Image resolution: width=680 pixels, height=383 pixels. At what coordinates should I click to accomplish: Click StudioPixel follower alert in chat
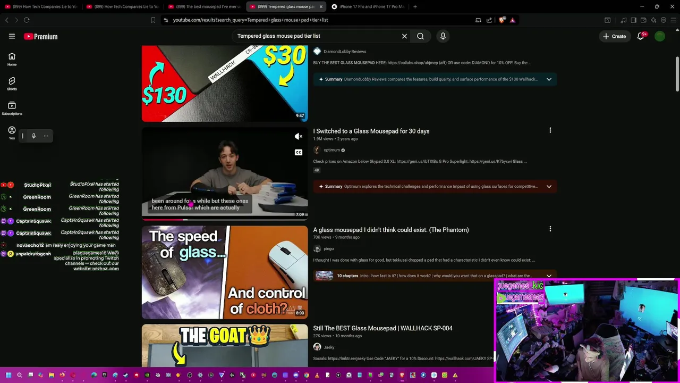61,186
